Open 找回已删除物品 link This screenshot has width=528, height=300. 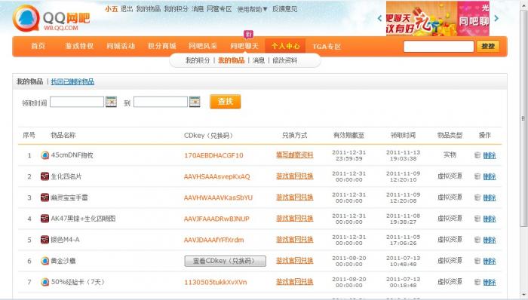72,81
